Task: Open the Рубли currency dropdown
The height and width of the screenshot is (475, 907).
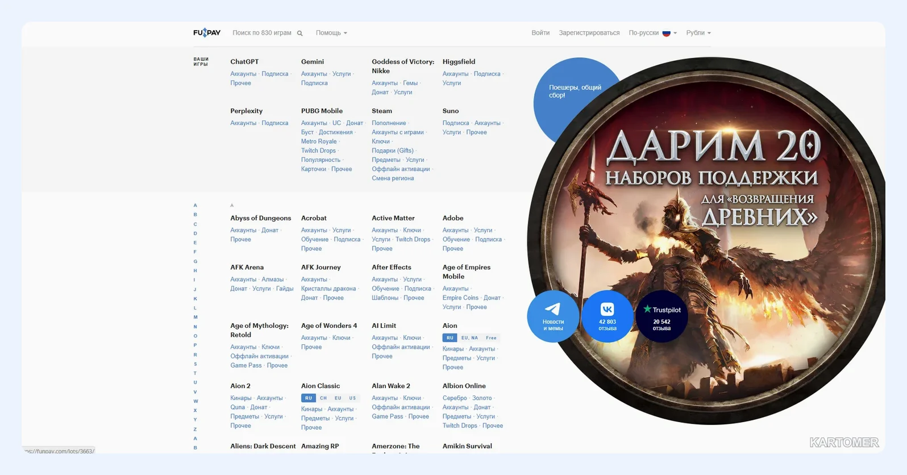Action: coord(698,33)
